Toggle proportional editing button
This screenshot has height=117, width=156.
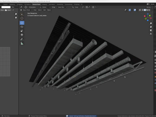(93, 7)
